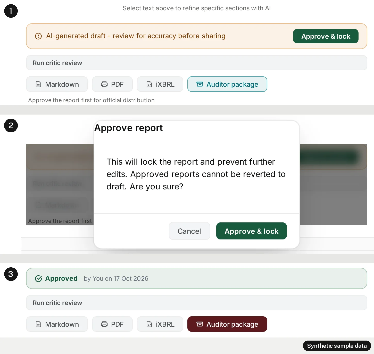Click 'by You on 17 Oct 2026' text
The height and width of the screenshot is (354, 374).
pos(116,279)
